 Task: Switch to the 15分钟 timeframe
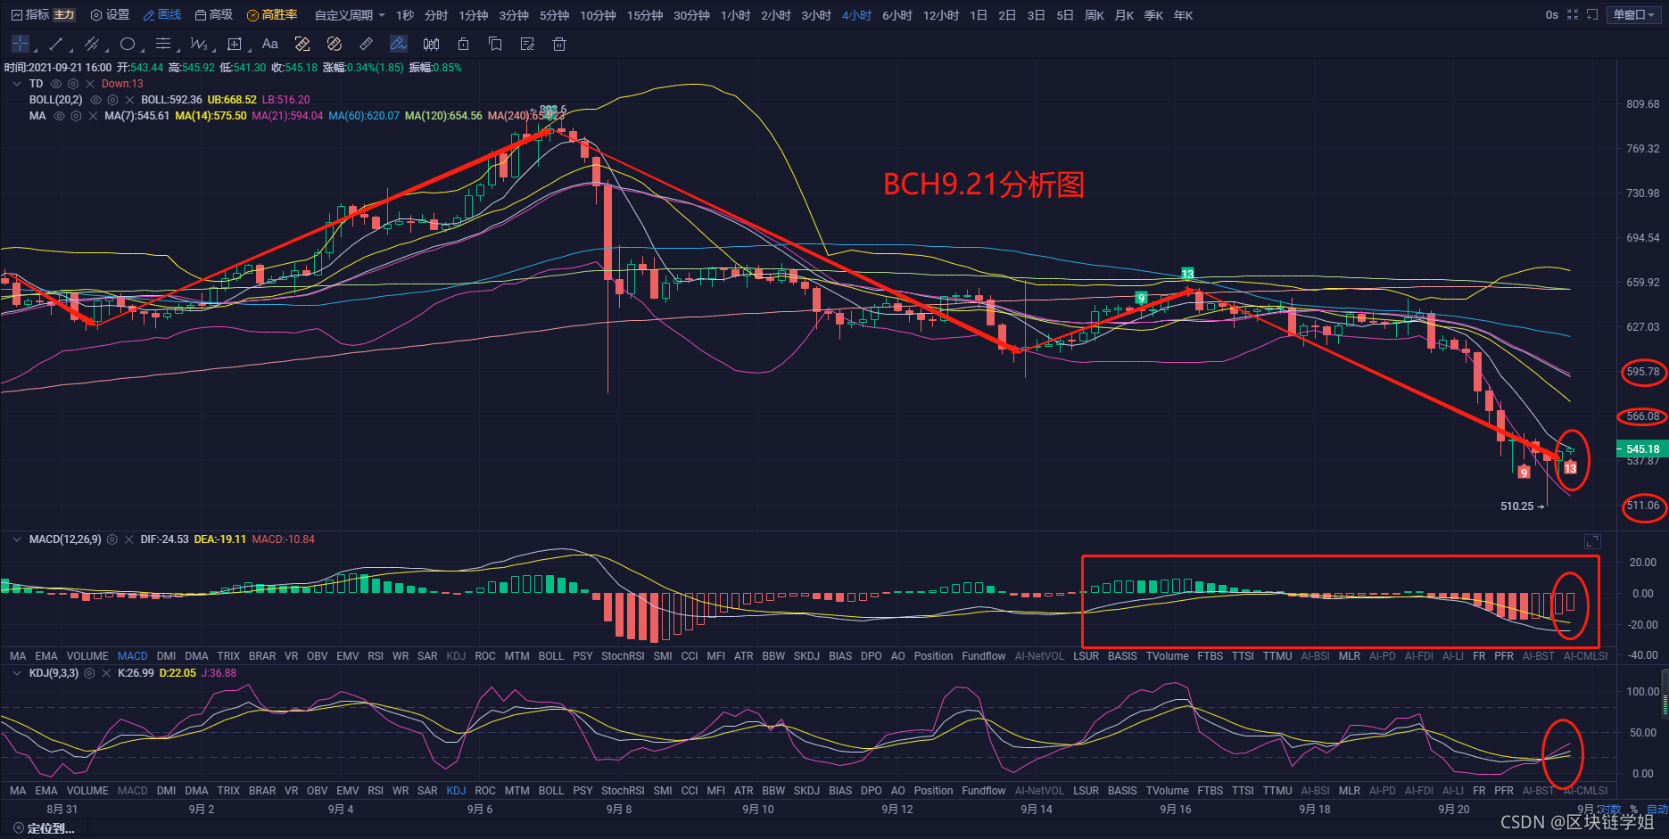point(645,15)
